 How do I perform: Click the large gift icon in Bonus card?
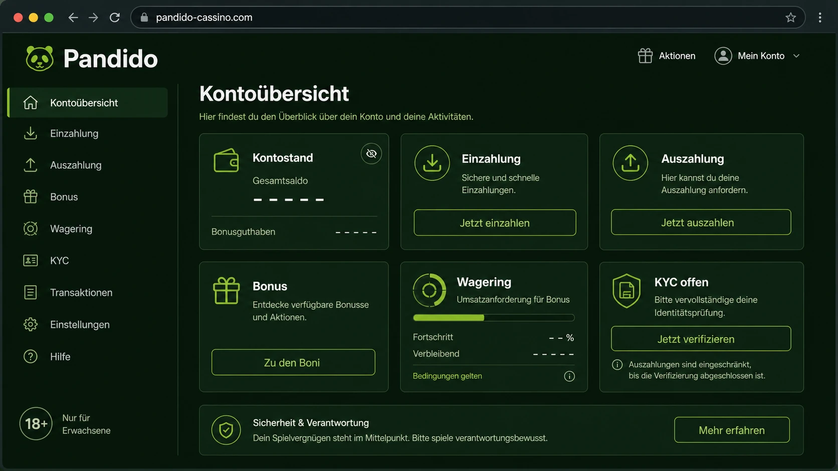[226, 290]
